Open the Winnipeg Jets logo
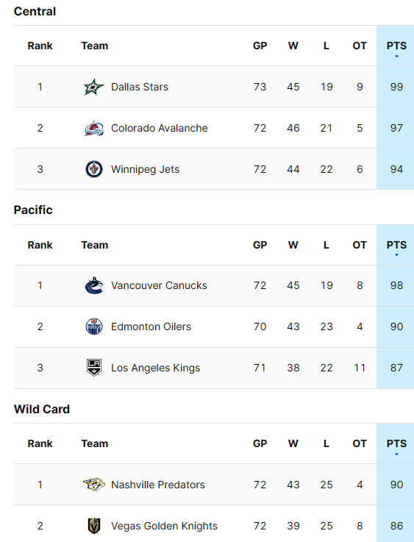 tap(93, 169)
